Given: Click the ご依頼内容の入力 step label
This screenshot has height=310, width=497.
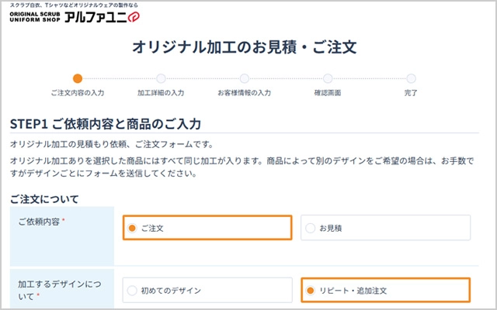Looking at the screenshot, I should 77,93.
